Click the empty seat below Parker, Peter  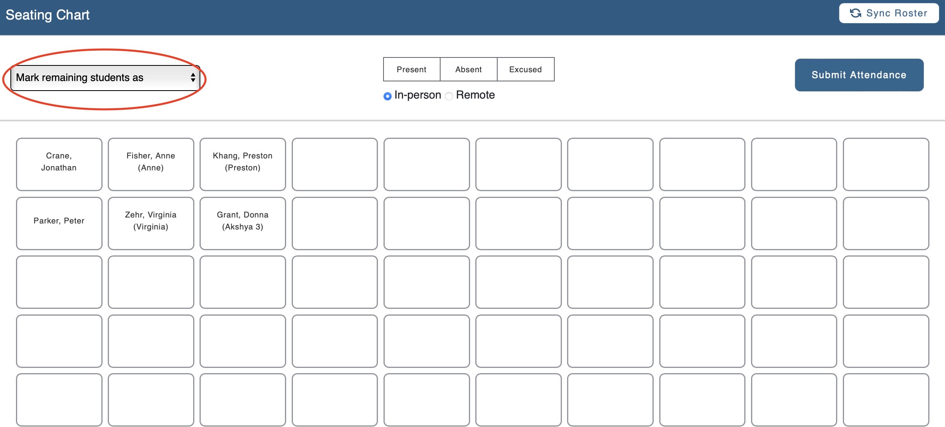(x=59, y=282)
